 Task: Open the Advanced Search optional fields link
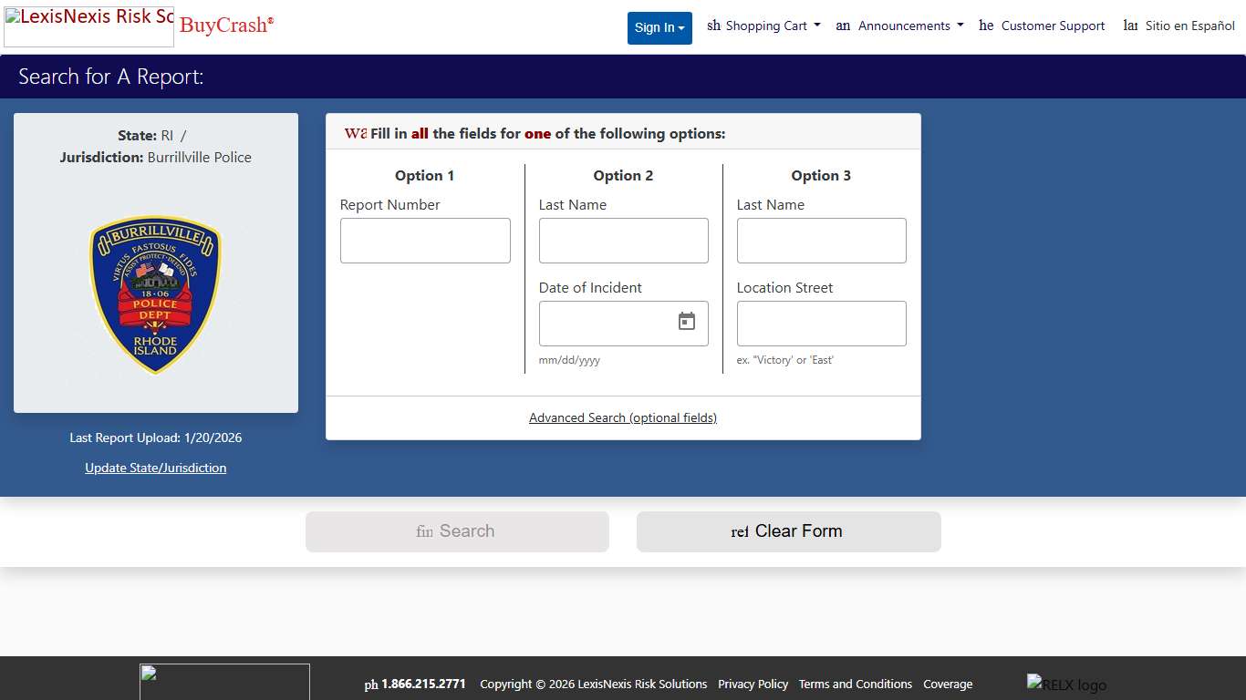pyautogui.click(x=623, y=418)
